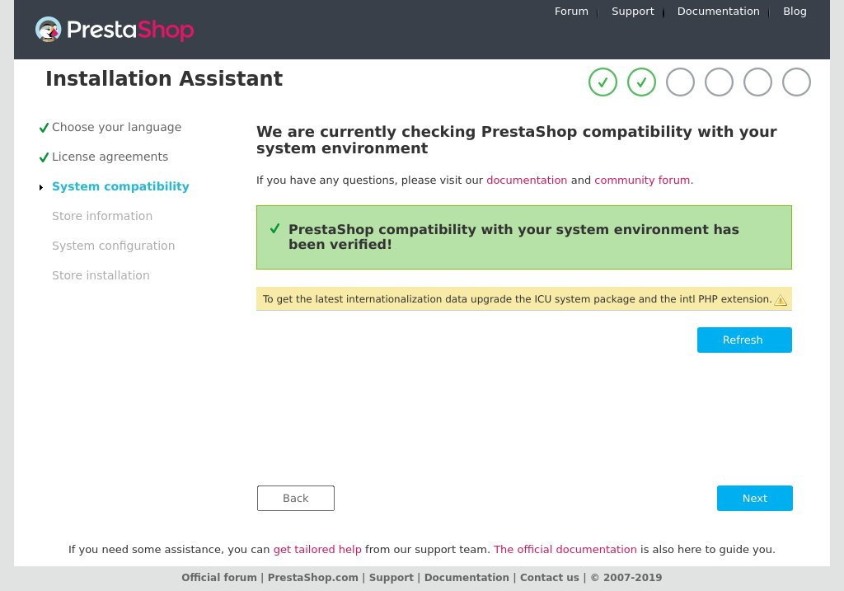The image size is (844, 591).
Task: Open the Blog header link
Action: [795, 12]
